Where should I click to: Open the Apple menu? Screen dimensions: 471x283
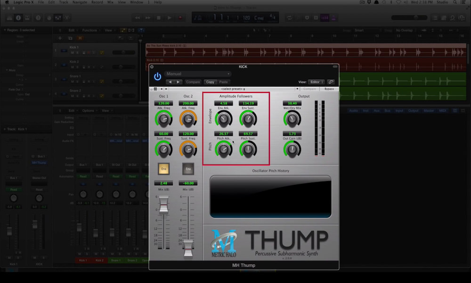coord(7,2)
